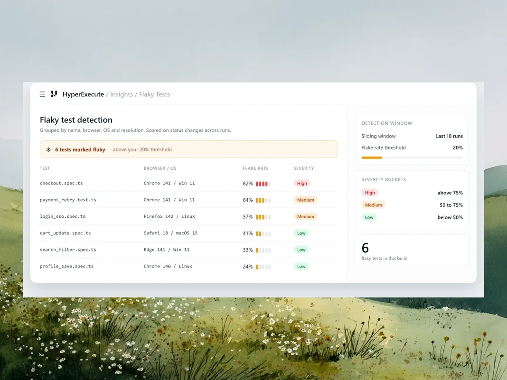Click Low badge in Severity Buckets

coord(369,217)
